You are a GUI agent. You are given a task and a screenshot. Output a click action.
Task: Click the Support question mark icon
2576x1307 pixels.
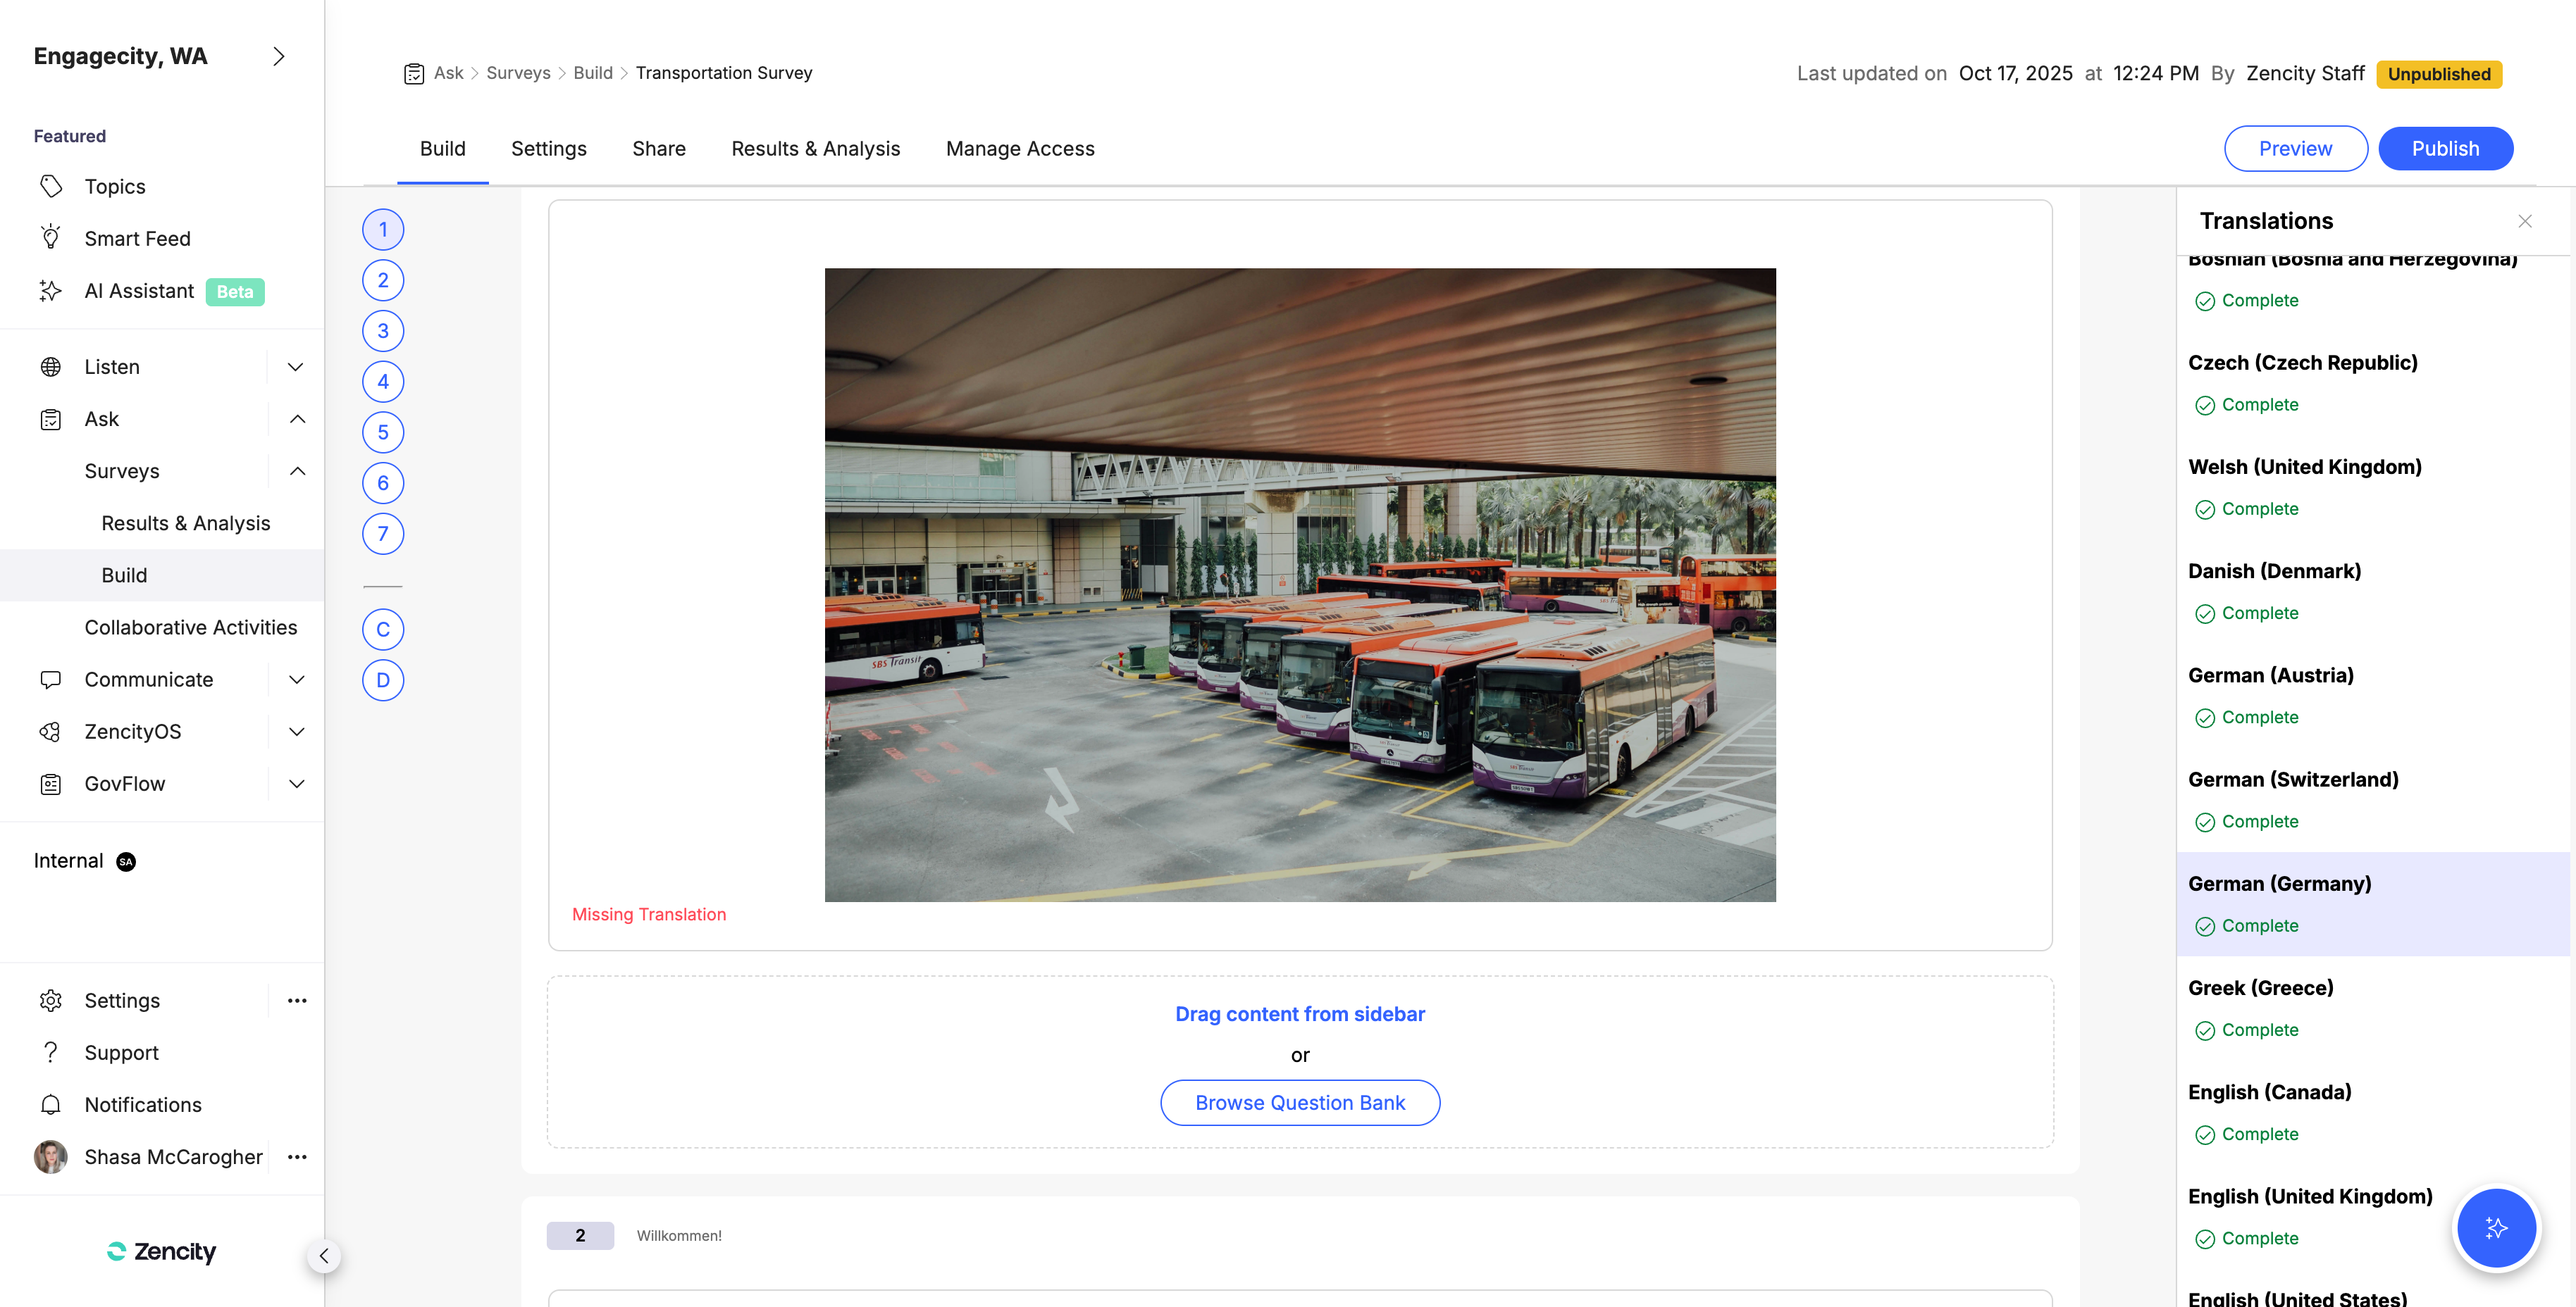coord(51,1052)
